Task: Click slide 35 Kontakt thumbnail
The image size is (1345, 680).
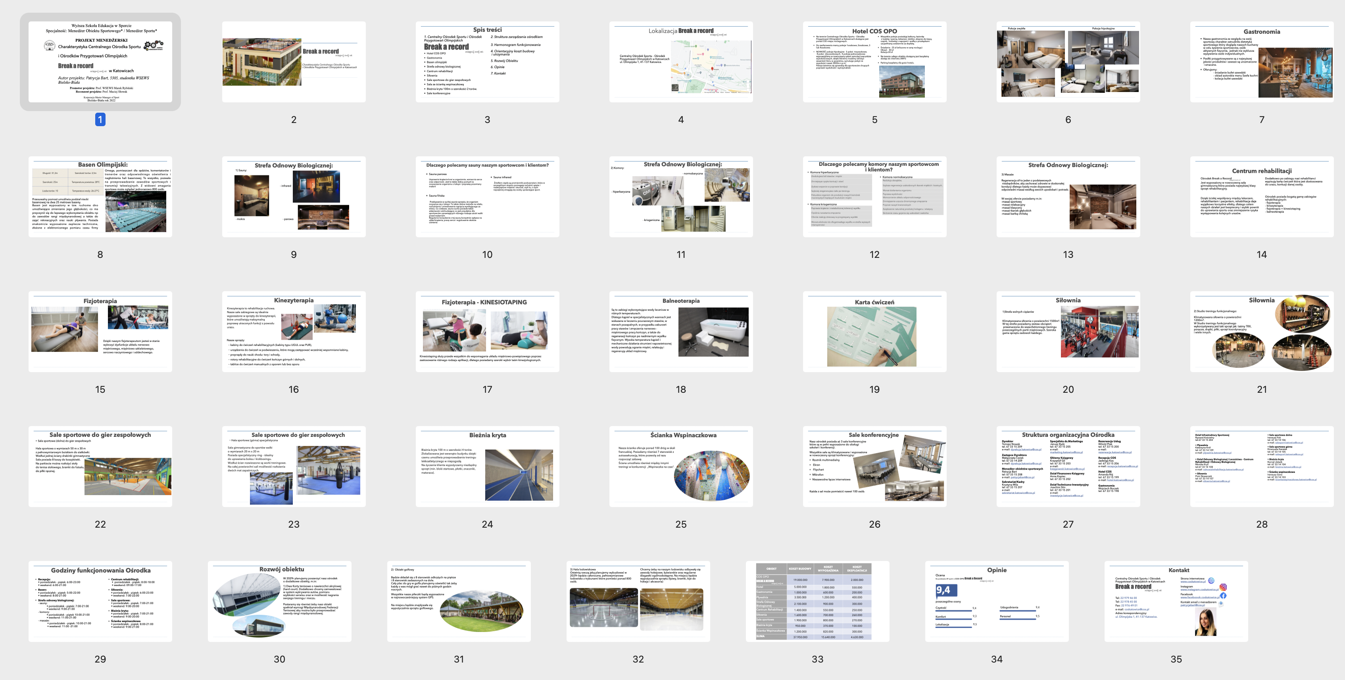Action: [x=1176, y=601]
